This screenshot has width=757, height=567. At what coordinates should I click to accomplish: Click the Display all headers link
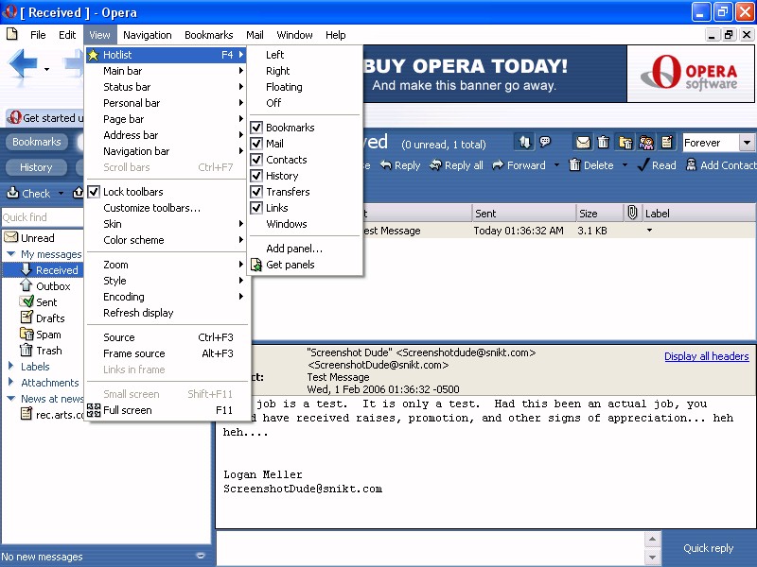706,356
